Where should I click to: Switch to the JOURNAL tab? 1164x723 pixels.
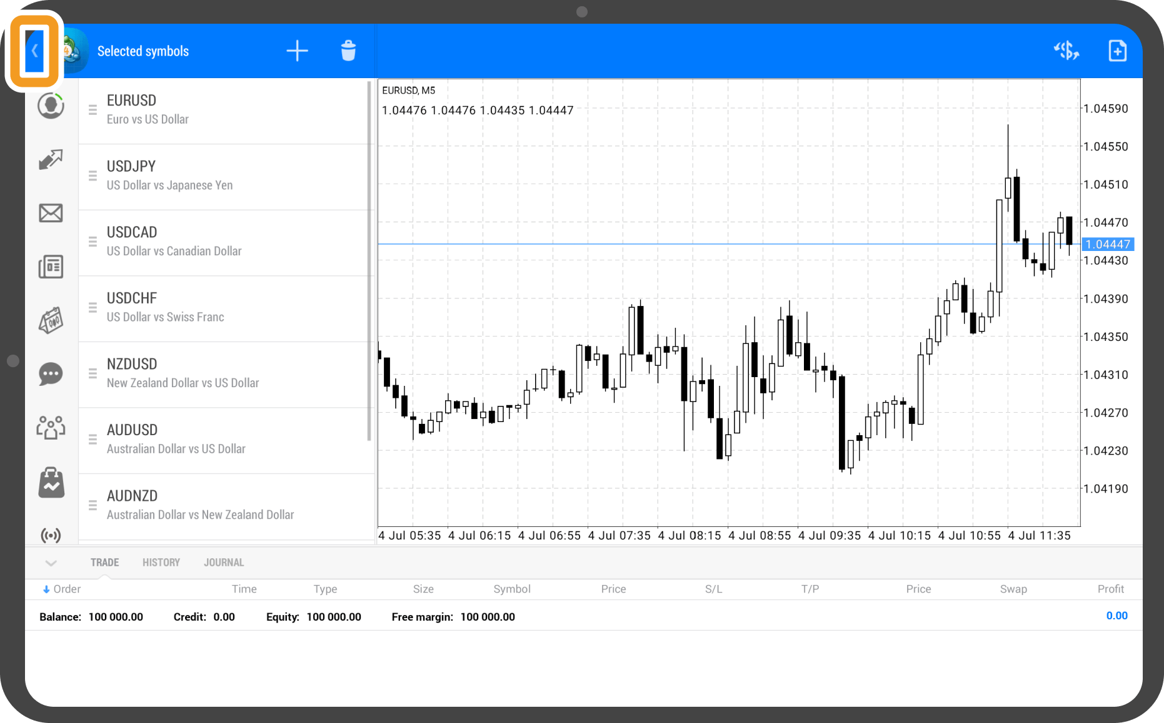pos(224,563)
